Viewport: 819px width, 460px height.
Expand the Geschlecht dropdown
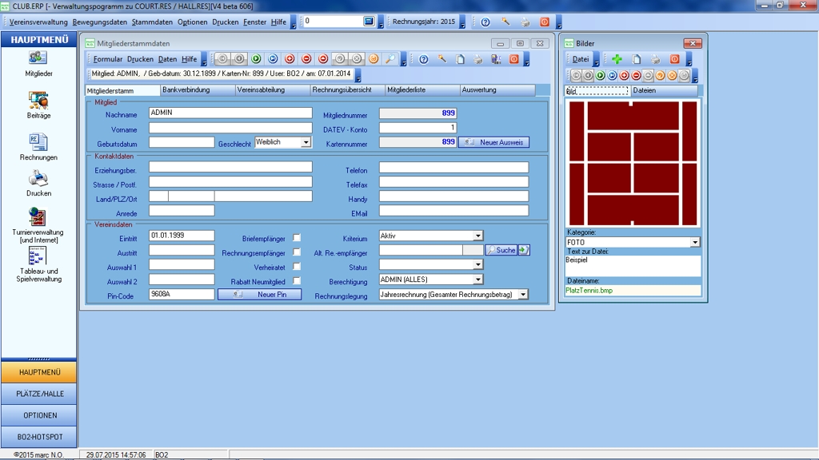[x=306, y=143]
